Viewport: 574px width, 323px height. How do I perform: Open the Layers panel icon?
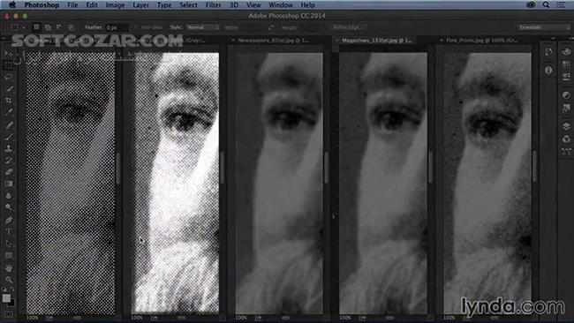click(x=566, y=126)
